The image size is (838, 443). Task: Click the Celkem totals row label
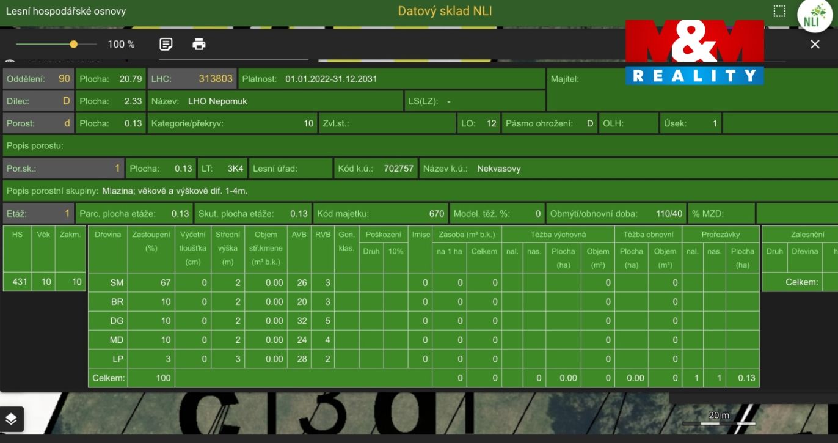coord(108,378)
